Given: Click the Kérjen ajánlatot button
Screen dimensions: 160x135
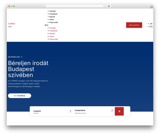Looking at the screenshot, I should point(134,25).
